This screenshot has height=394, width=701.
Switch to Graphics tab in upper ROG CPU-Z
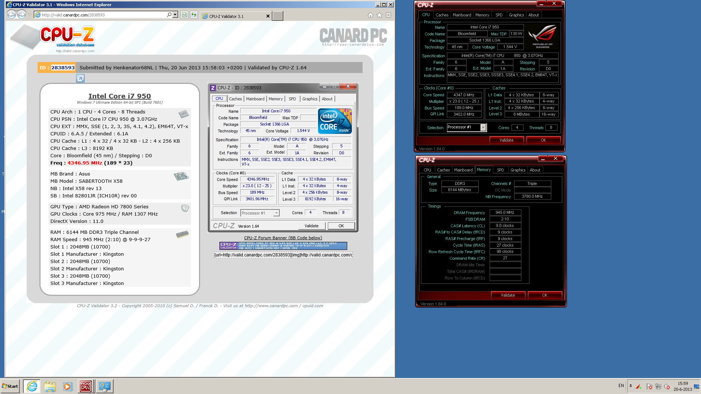pyautogui.click(x=516, y=15)
